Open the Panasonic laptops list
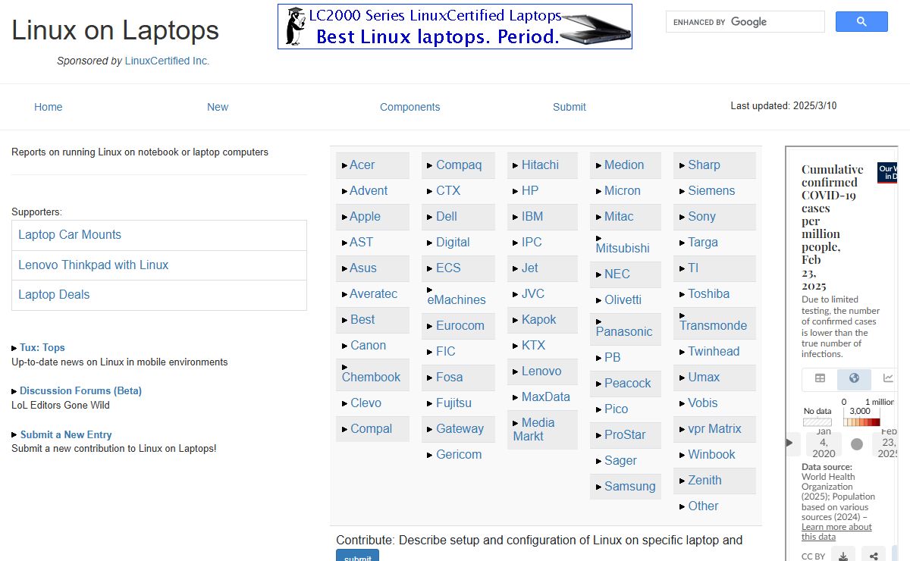Image resolution: width=910 pixels, height=561 pixels. (624, 332)
